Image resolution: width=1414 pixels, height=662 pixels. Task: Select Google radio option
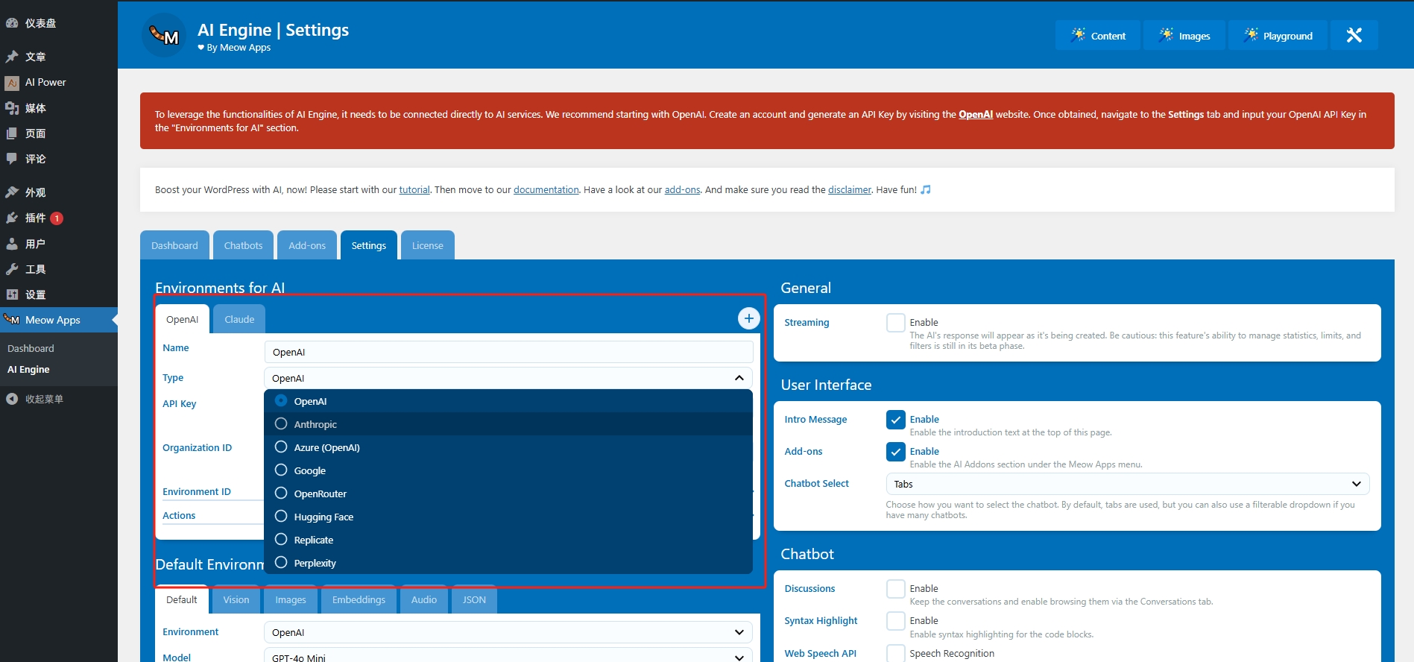click(x=281, y=470)
